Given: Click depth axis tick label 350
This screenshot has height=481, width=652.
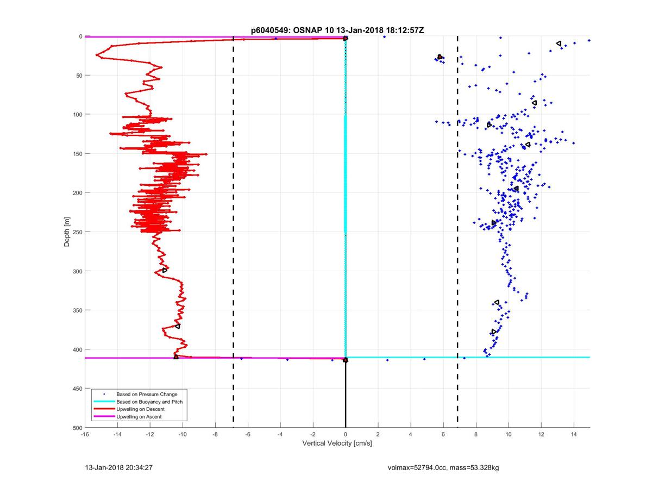Looking at the screenshot, I should pyautogui.click(x=77, y=310).
